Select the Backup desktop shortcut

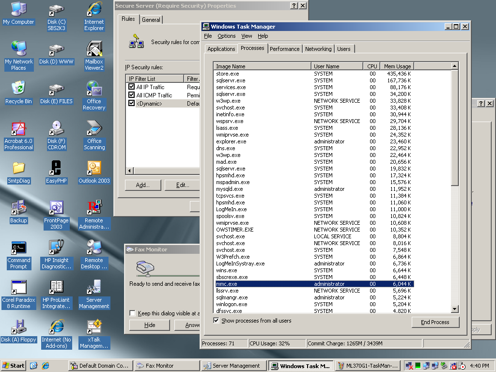19,212
